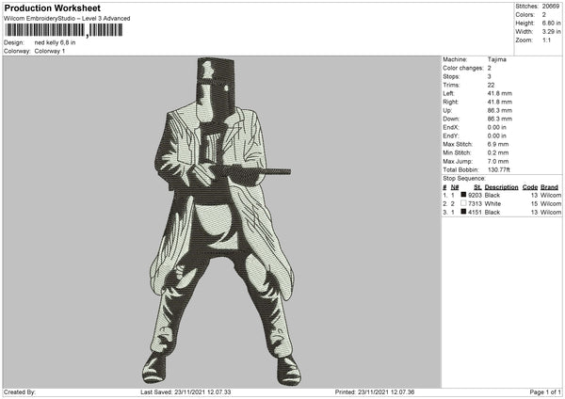Screen dimensions: 565x399
Task: Click the black swatch in stop row 3
Action: point(463,212)
